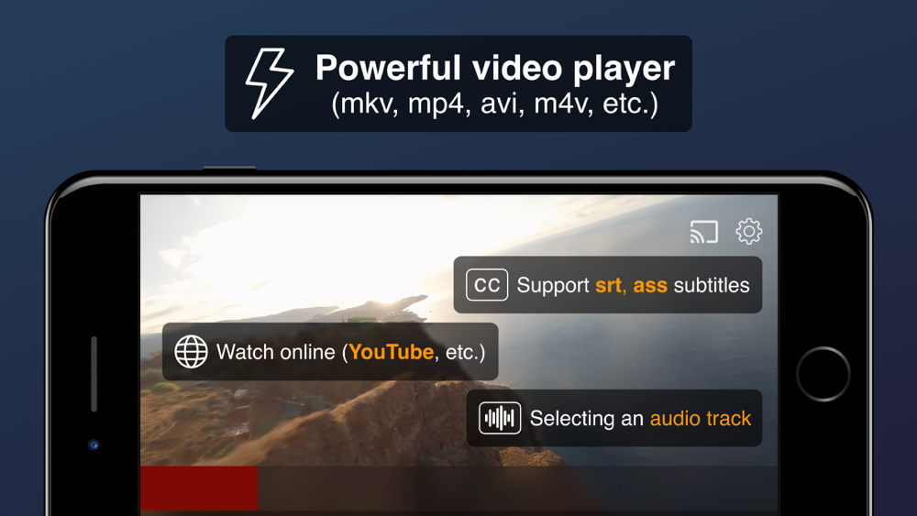Select the 'Selecting an audio track' banner

(614, 419)
